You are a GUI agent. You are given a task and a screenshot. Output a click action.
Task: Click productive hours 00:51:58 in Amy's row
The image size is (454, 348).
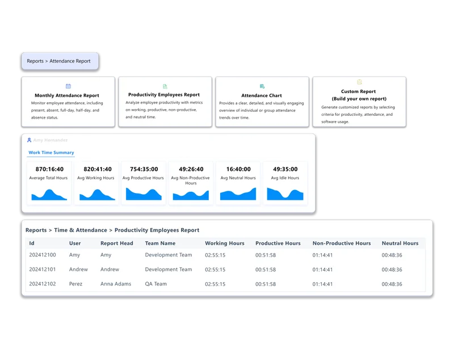266,255
